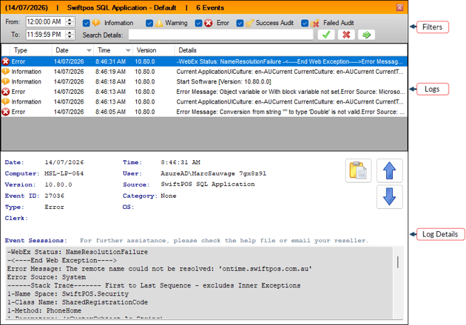The width and height of the screenshot is (466, 325).
Task: Click the Type column header
Action: [31, 50]
